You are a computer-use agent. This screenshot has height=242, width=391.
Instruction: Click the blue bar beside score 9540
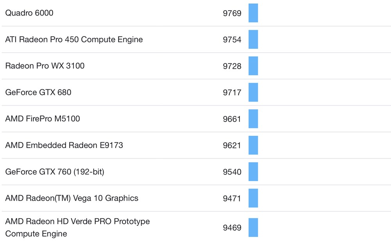pyautogui.click(x=253, y=172)
